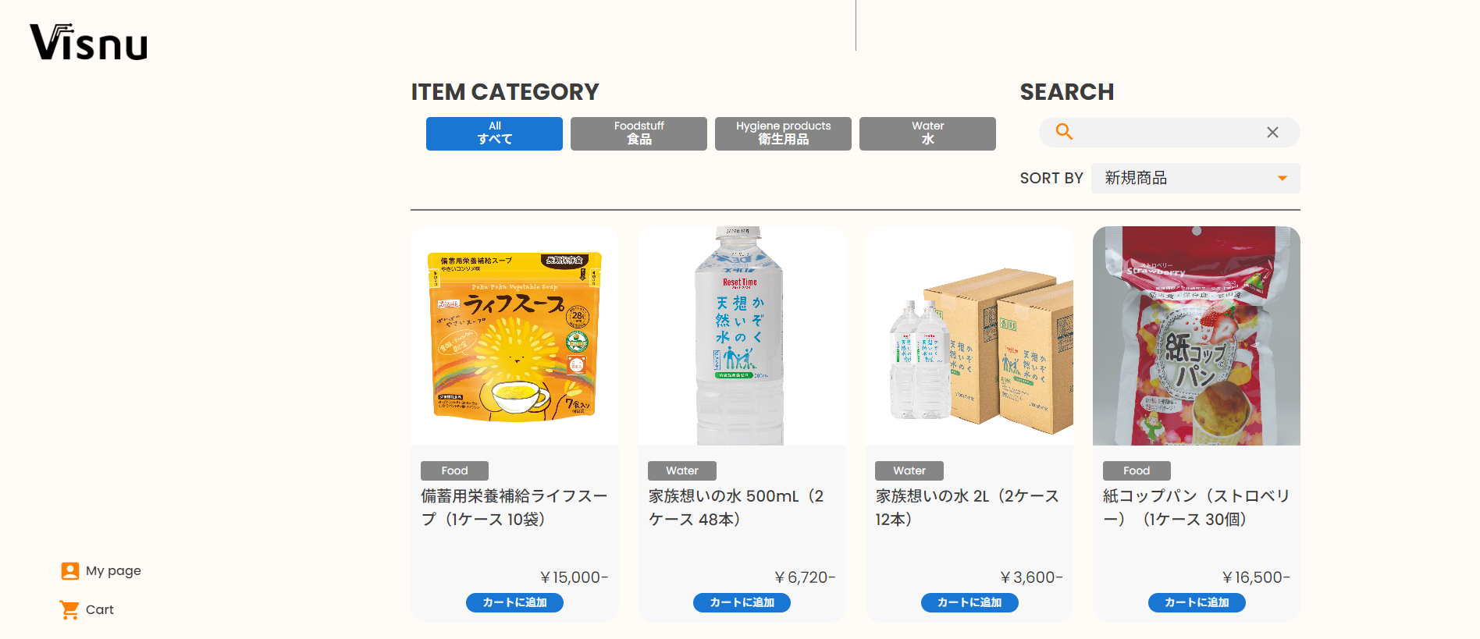Viewport: 1480px width, 639px height.
Task: Open the SORT BY dropdown arrow
Action: (x=1282, y=179)
